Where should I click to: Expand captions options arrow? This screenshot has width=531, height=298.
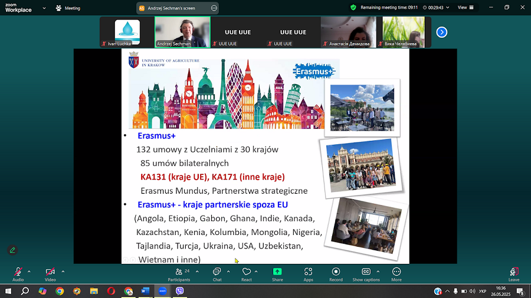pyautogui.click(x=378, y=271)
